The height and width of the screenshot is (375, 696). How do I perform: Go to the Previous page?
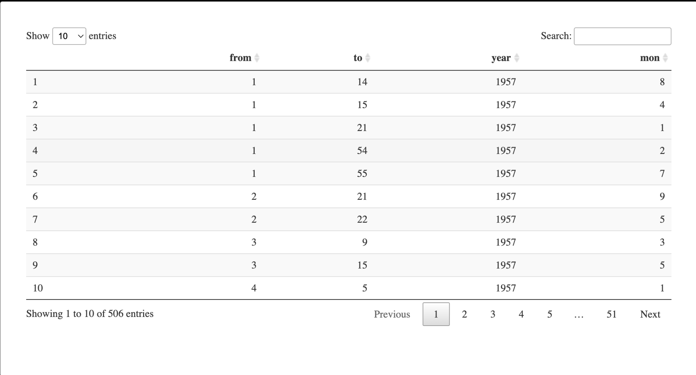click(392, 314)
